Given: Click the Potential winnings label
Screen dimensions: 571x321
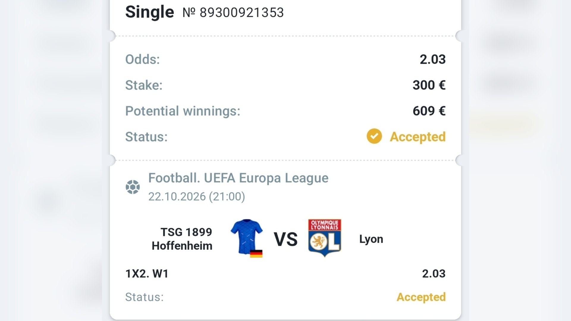Looking at the screenshot, I should (183, 111).
